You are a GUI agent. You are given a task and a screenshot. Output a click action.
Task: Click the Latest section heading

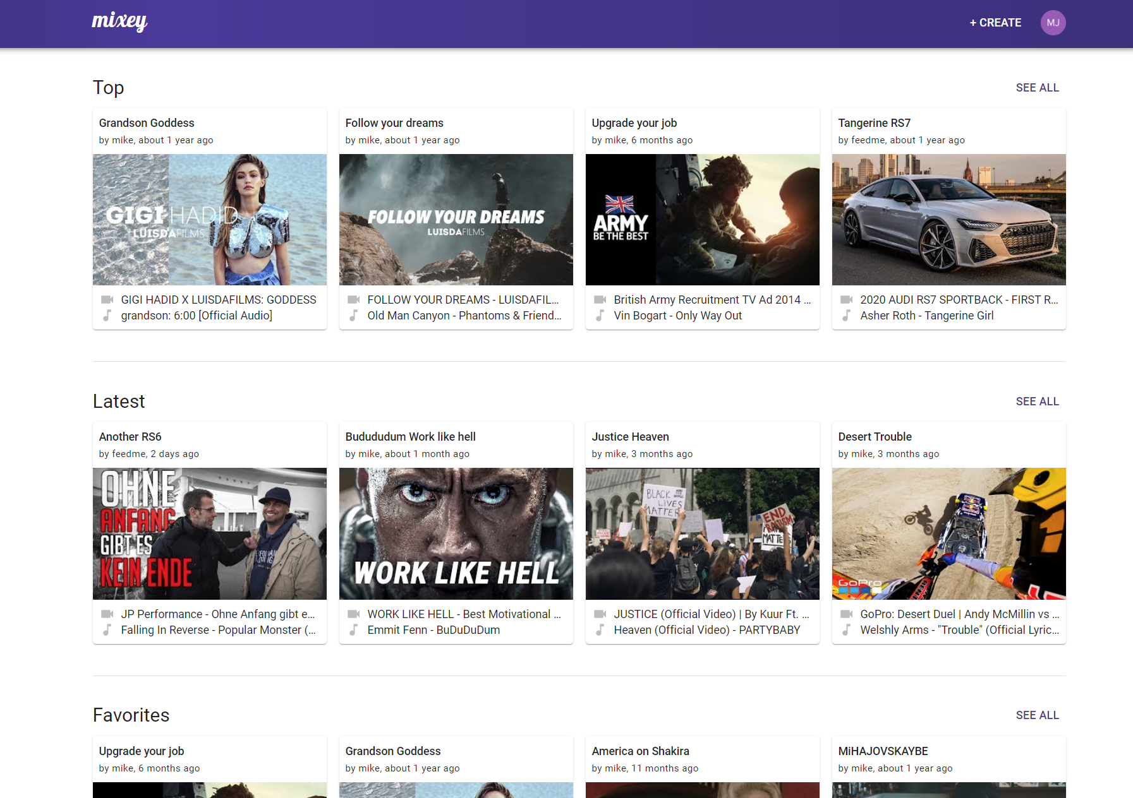[x=119, y=402]
